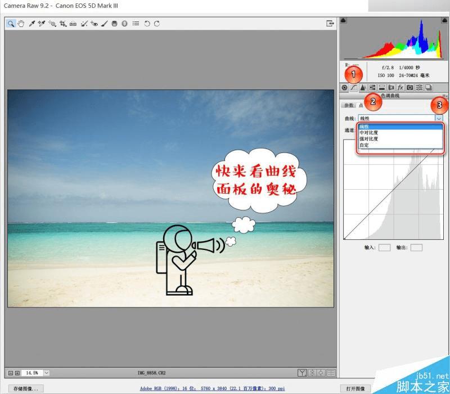
Task: Select the Hand tool
Action: [x=21, y=24]
